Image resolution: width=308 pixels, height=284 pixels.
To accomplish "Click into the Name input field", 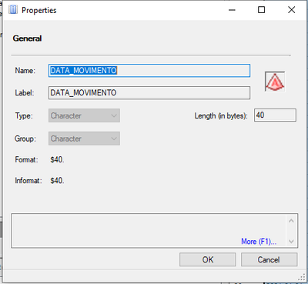I will (x=149, y=71).
